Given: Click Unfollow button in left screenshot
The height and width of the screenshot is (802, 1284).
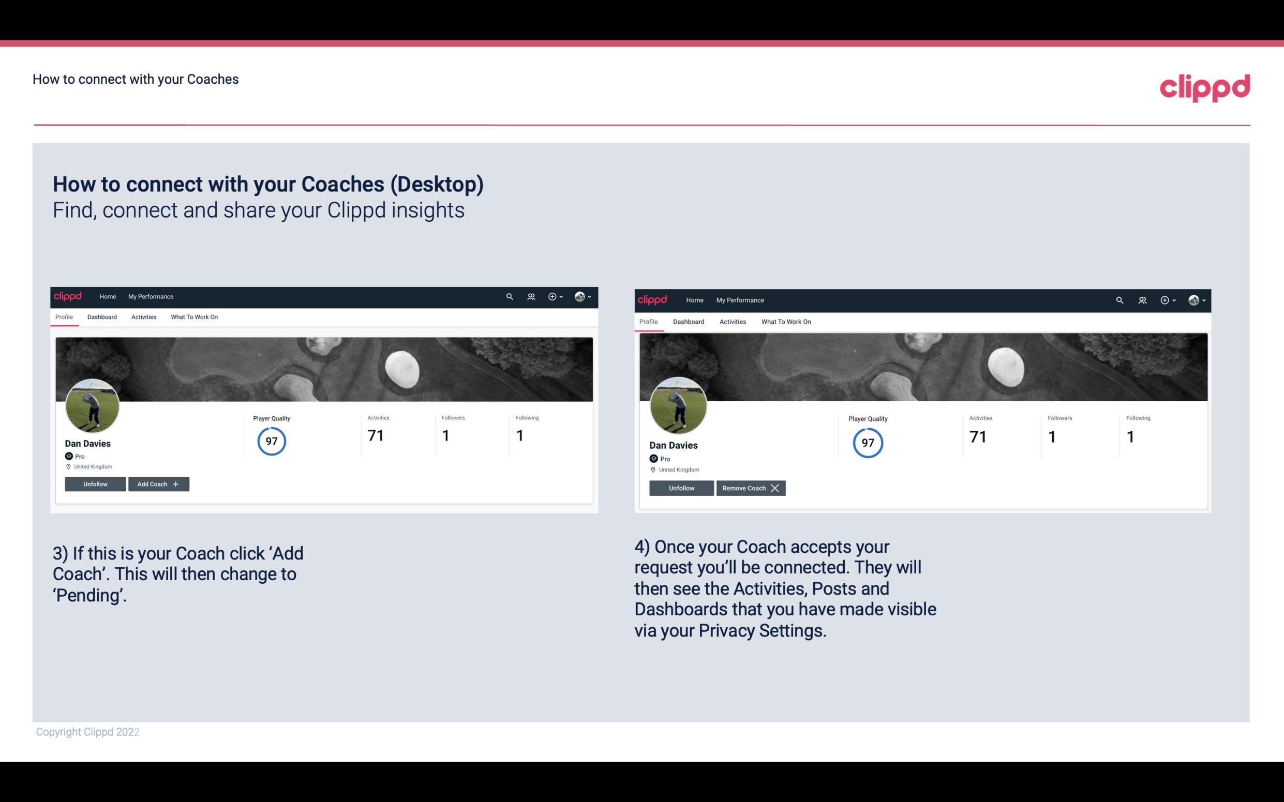Looking at the screenshot, I should (x=94, y=483).
